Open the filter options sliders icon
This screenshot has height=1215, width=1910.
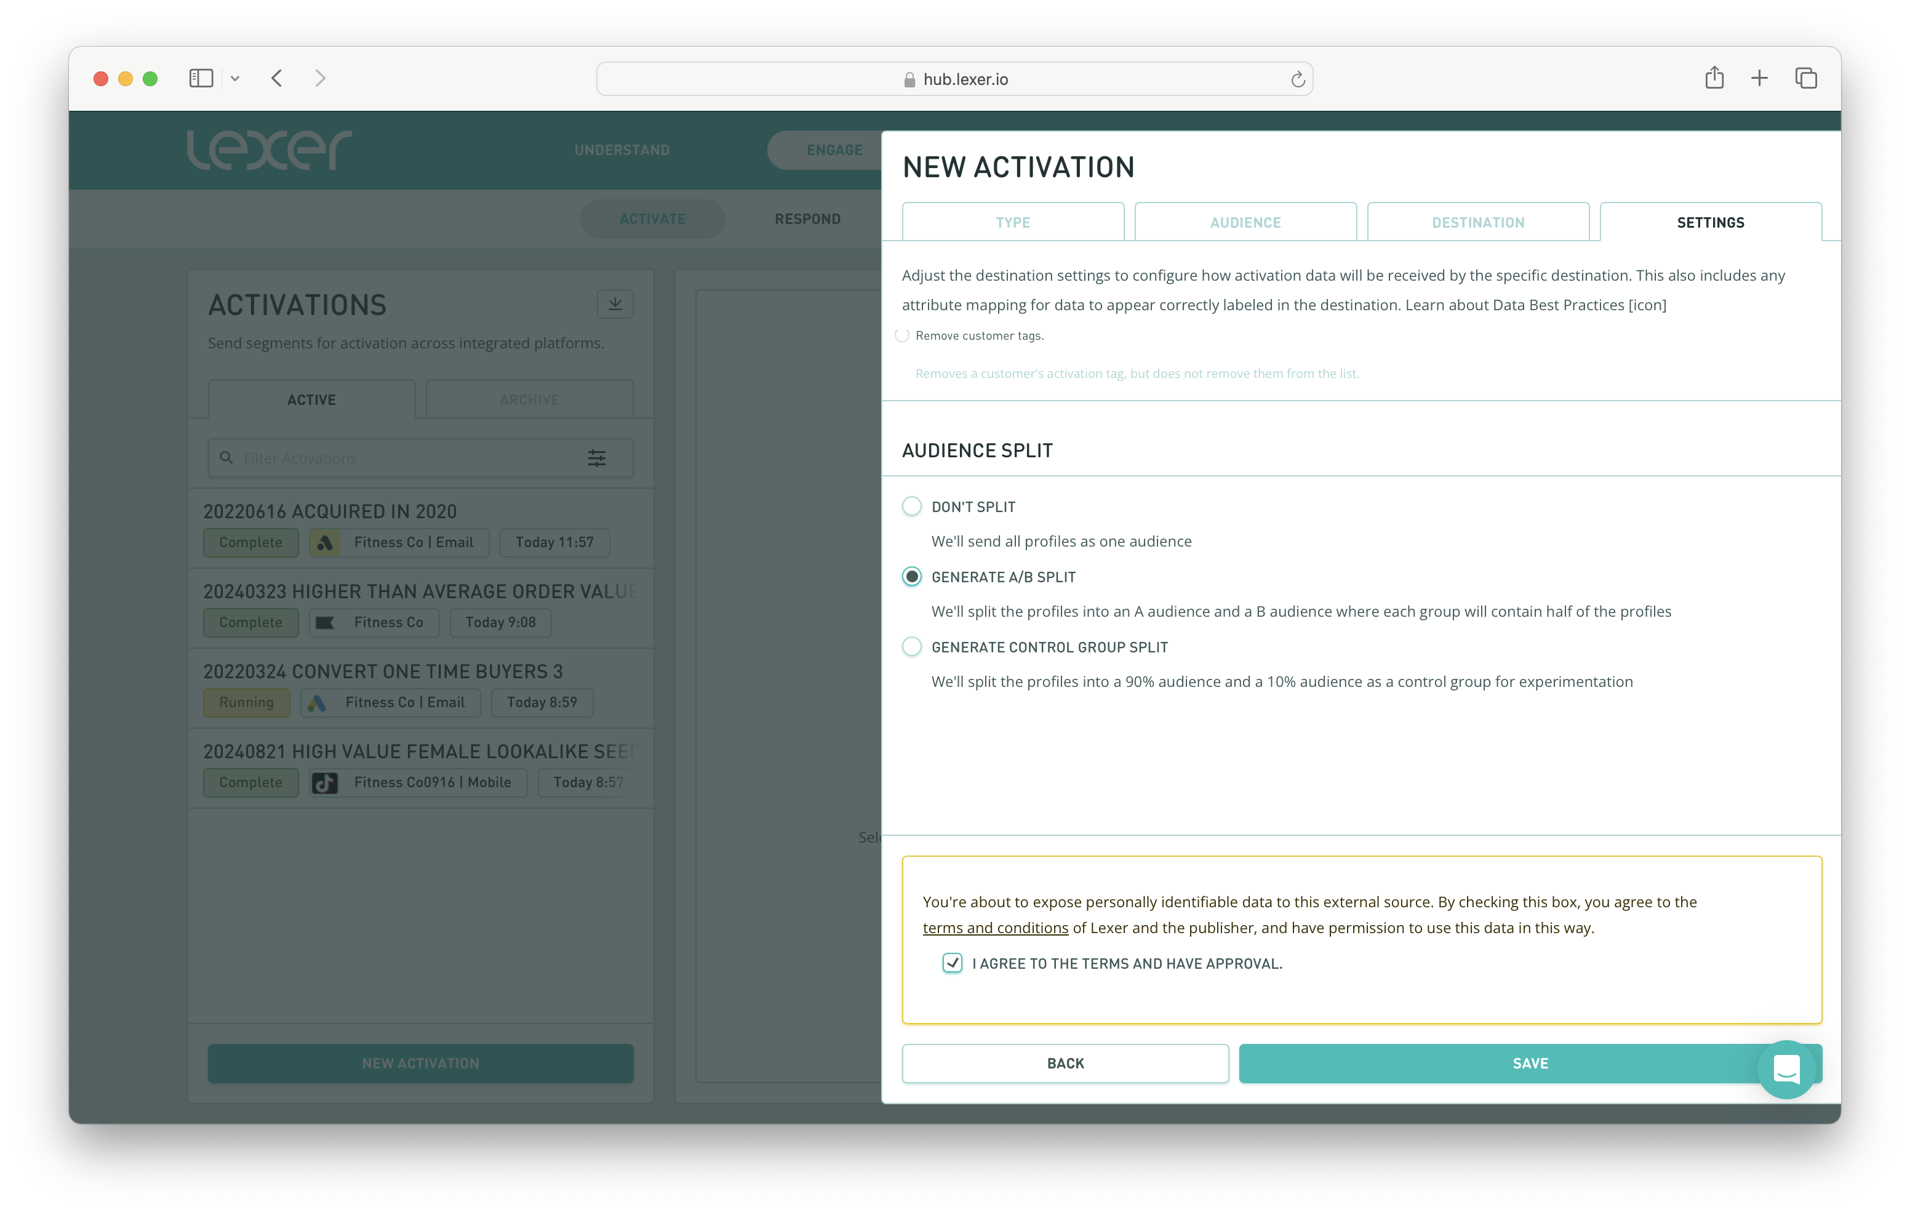[596, 458]
